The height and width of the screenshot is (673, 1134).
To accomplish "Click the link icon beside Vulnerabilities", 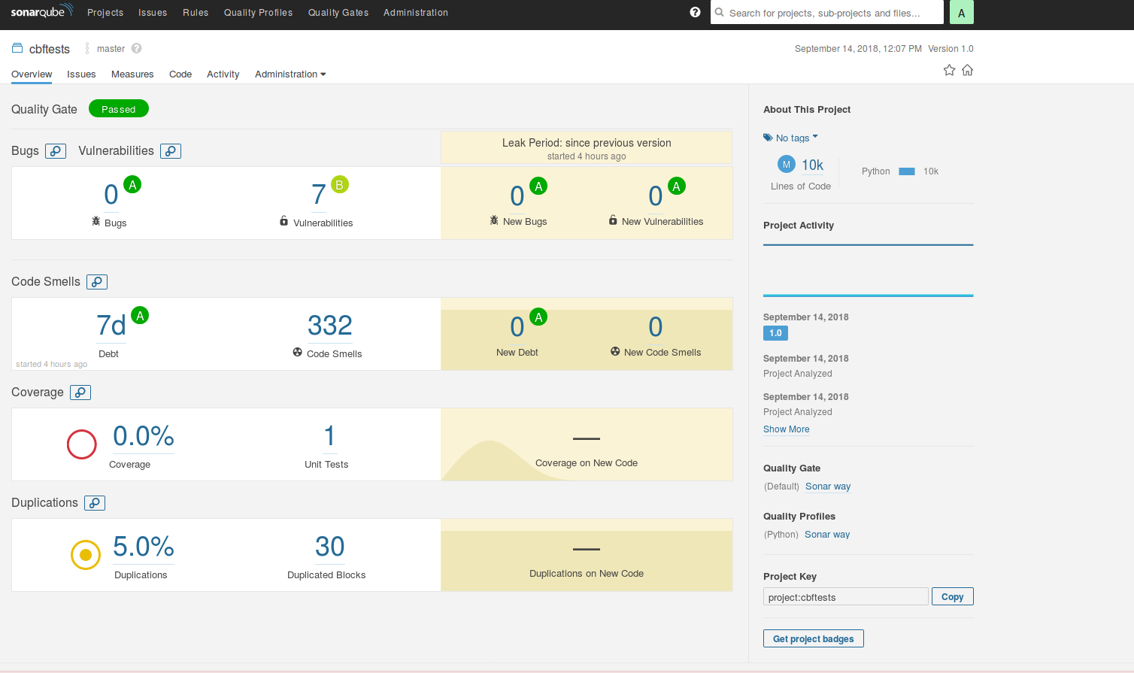I will tap(171, 150).
